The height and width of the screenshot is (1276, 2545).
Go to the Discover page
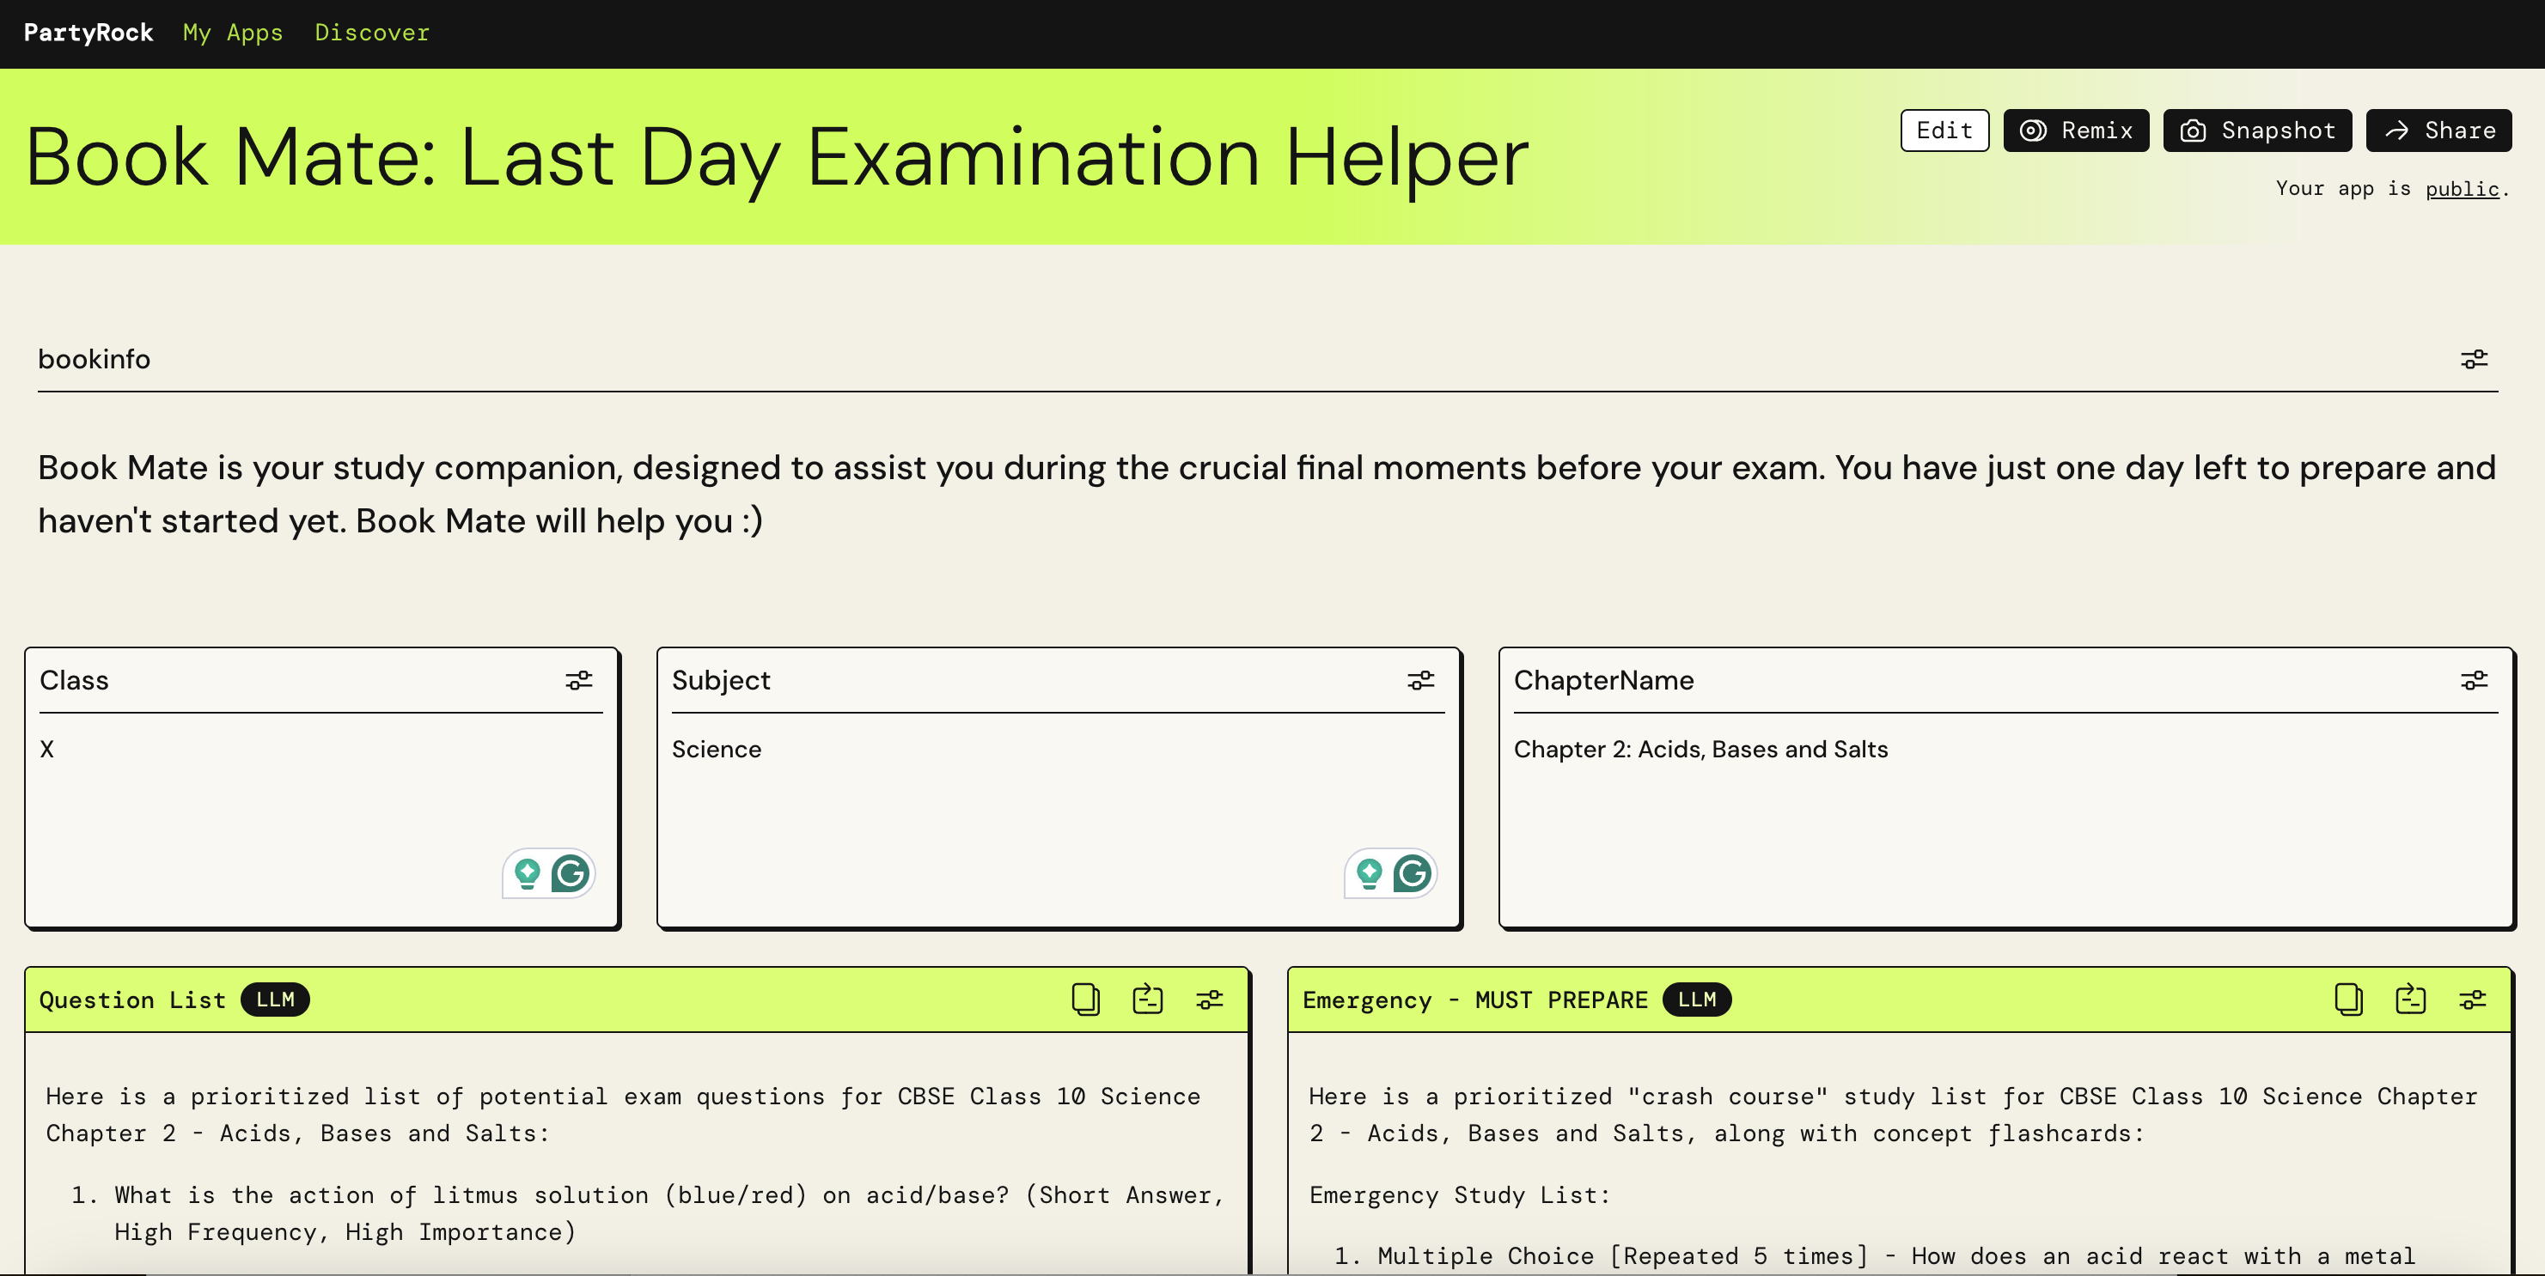[x=371, y=33]
